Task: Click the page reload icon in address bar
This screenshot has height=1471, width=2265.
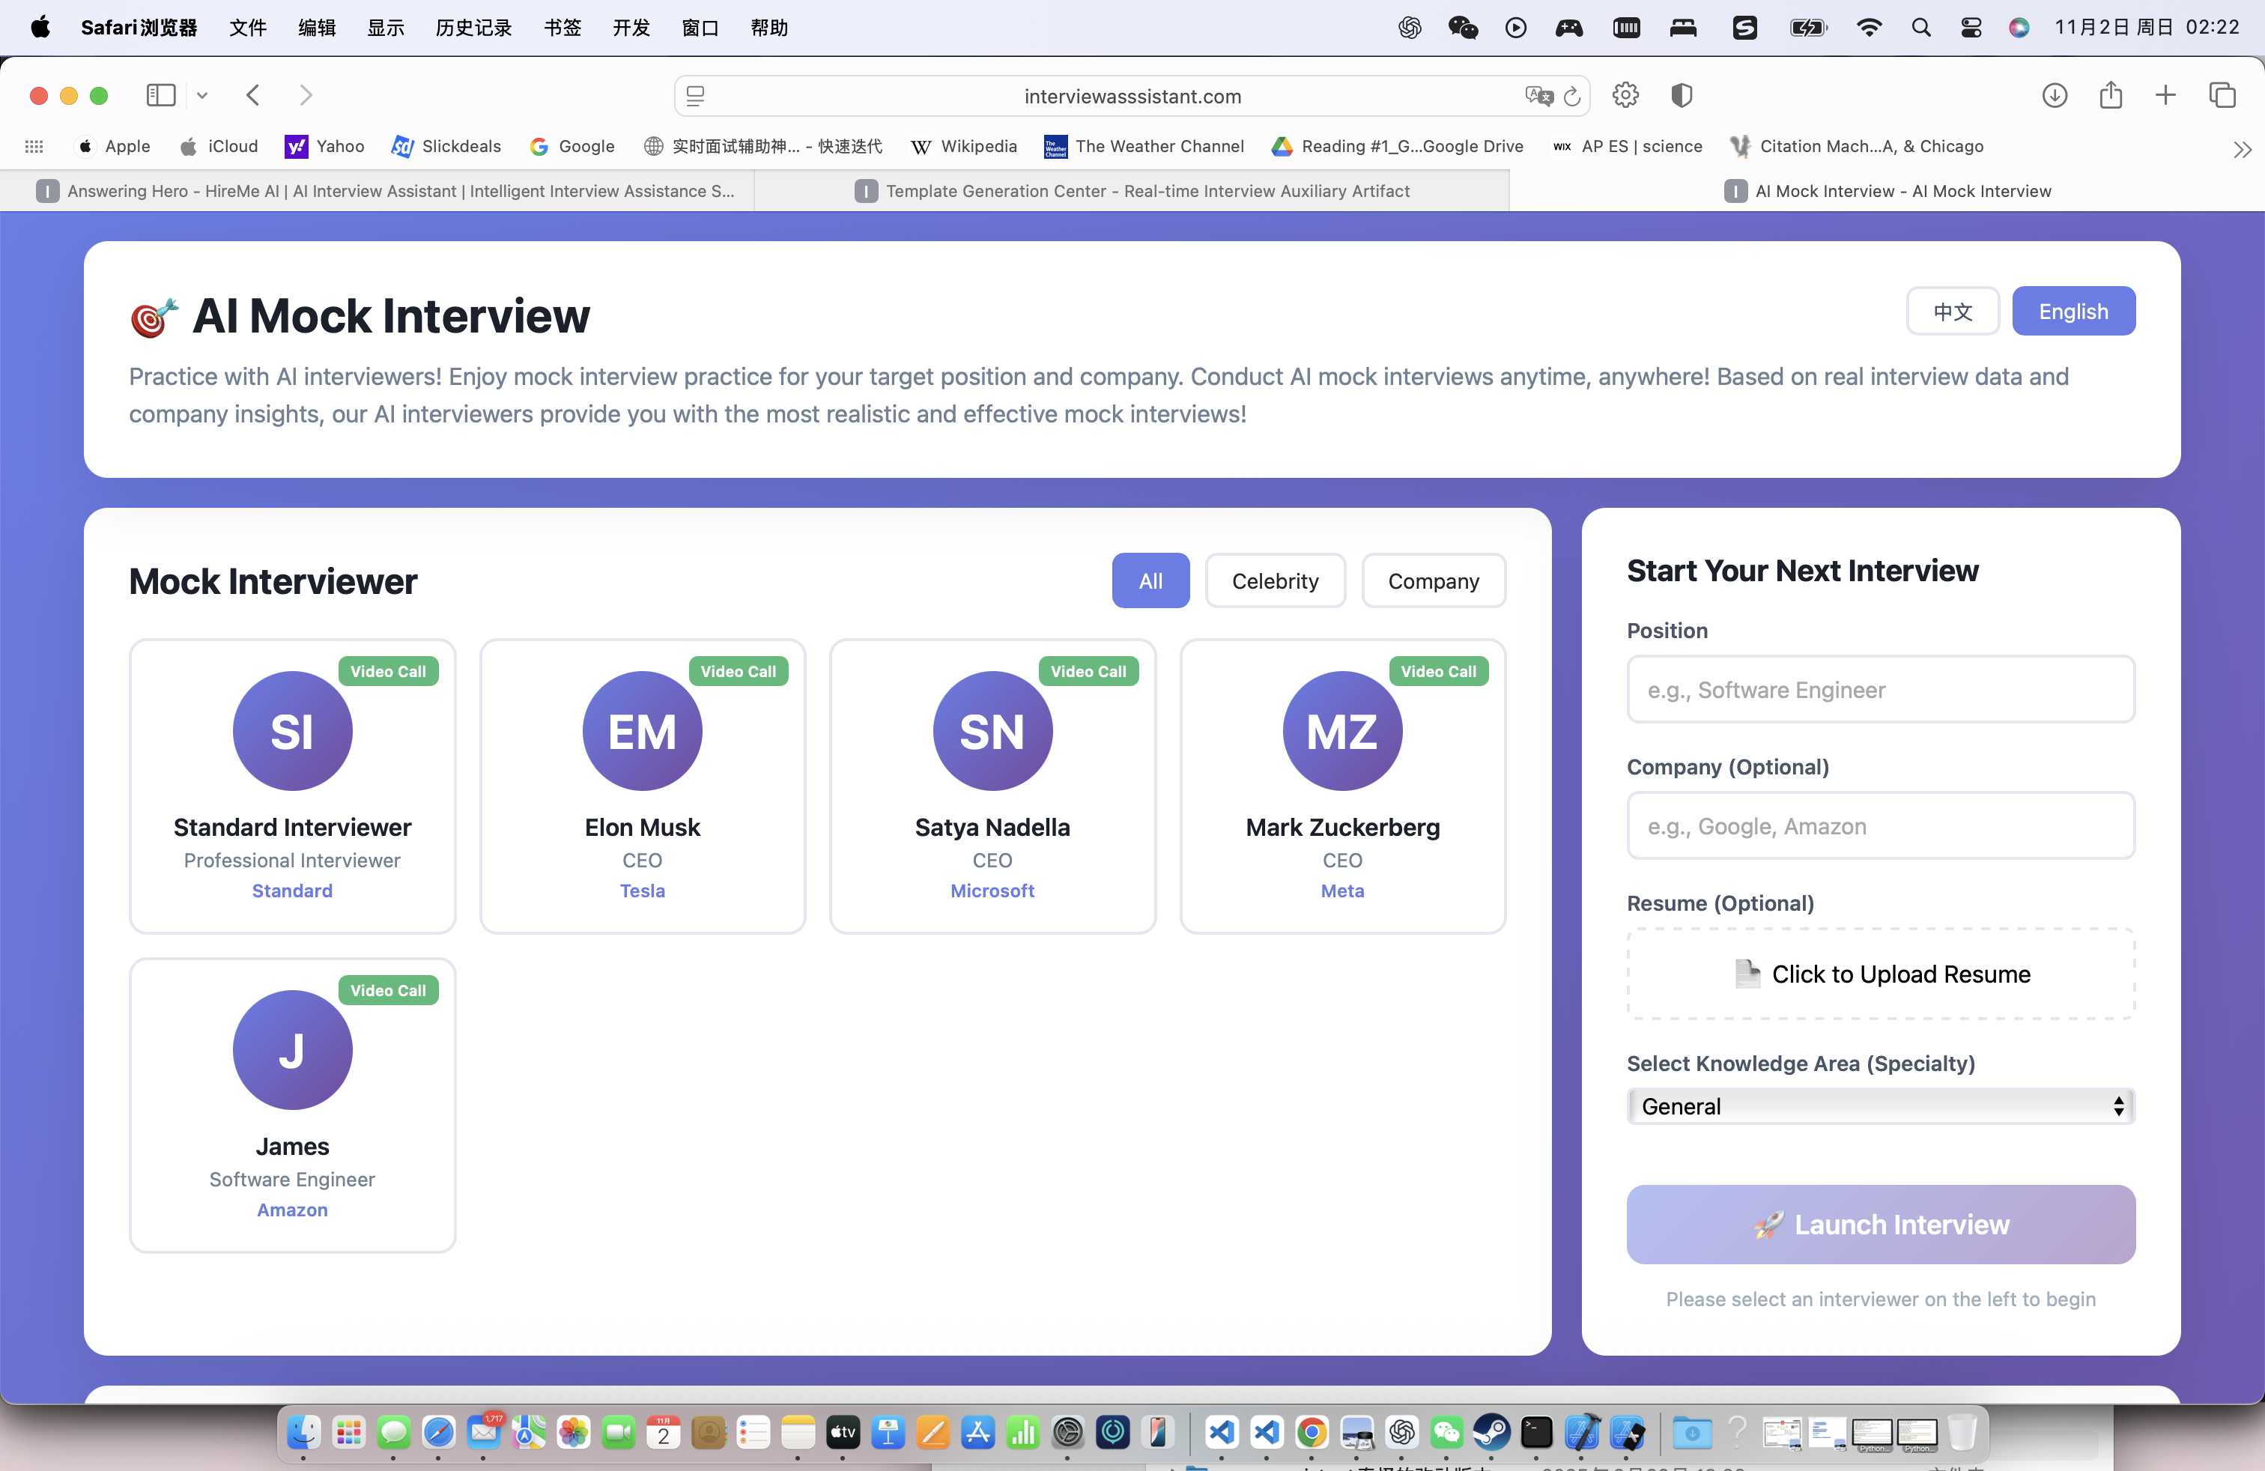Action: (1572, 96)
